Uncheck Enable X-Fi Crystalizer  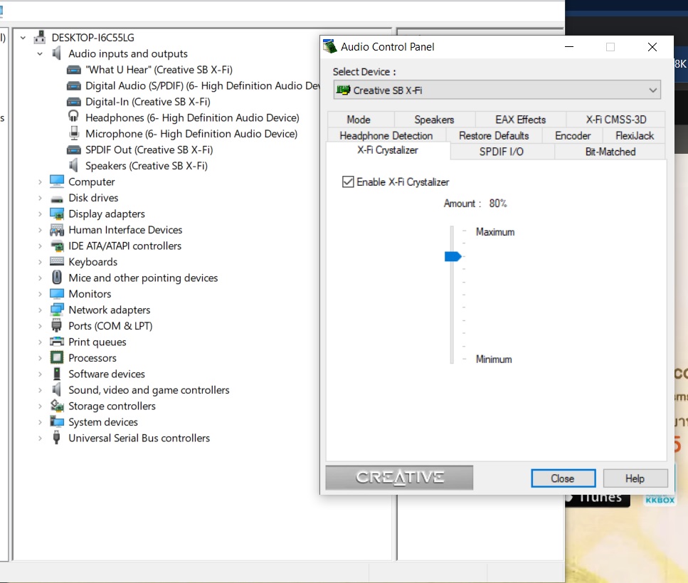click(x=348, y=182)
